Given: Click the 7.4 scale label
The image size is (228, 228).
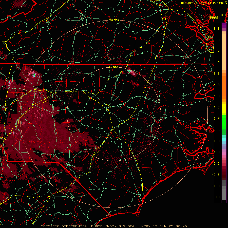Looking at the screenshot, I should [217, 62].
